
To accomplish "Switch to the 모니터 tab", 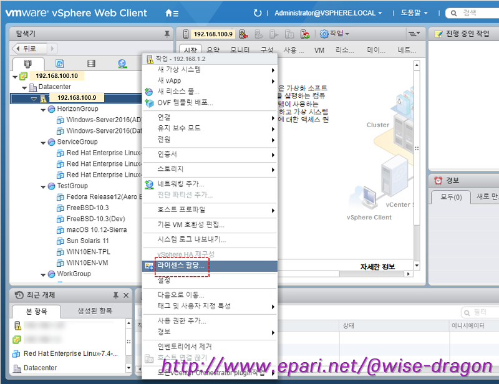I will 240,50.
